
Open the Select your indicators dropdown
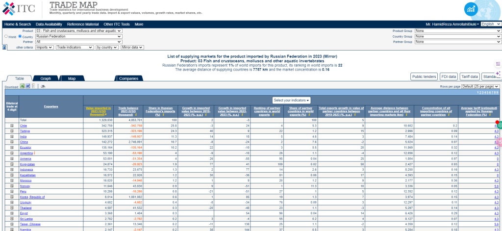pos(291,100)
